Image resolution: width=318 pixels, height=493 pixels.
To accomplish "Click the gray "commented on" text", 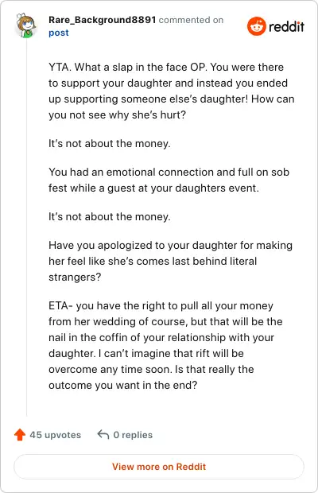I will click(191, 20).
